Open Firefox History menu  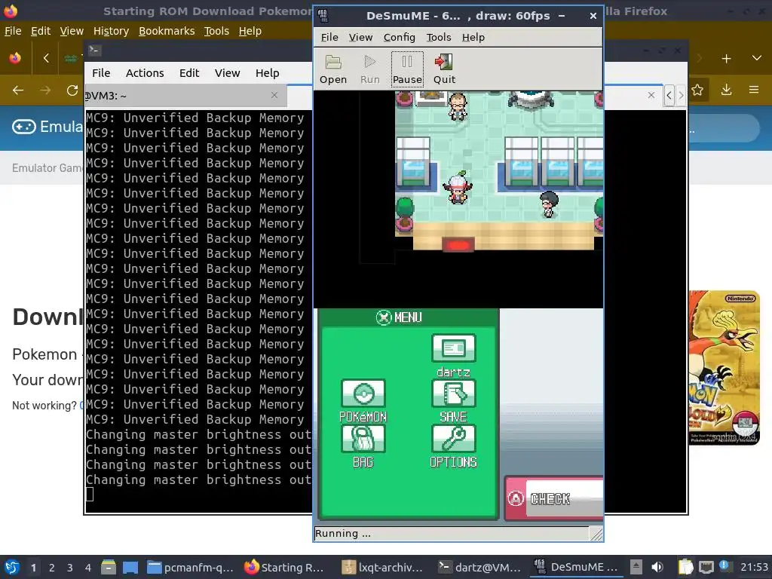pyautogui.click(x=111, y=31)
